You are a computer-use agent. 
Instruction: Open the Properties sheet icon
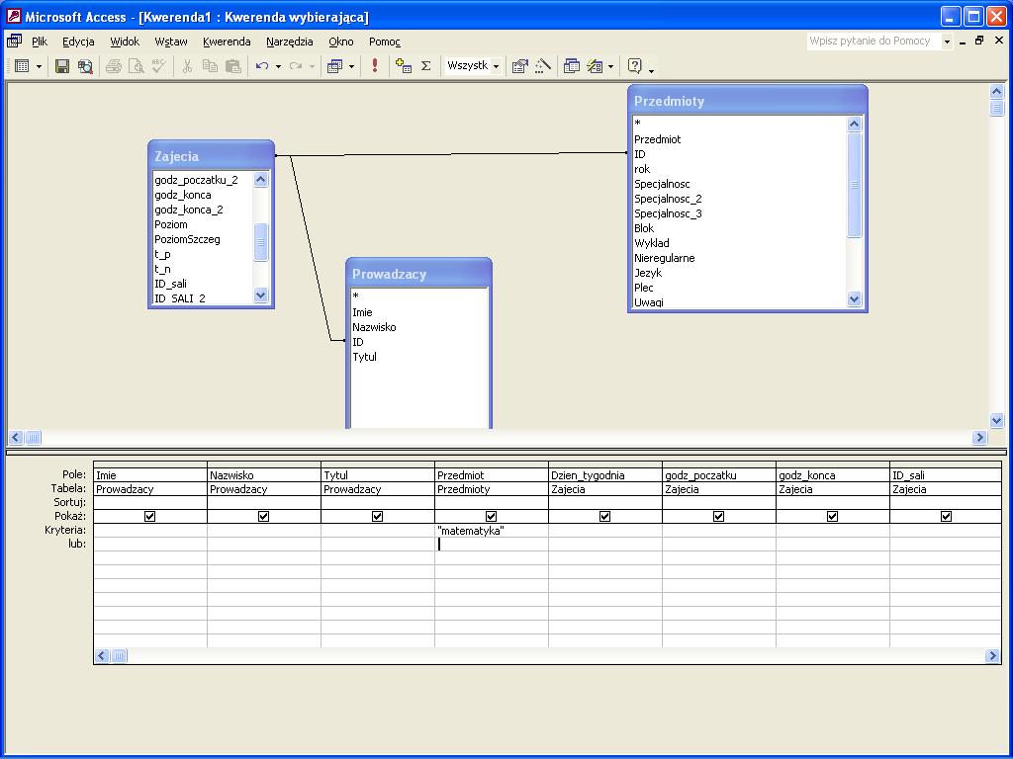coord(519,66)
